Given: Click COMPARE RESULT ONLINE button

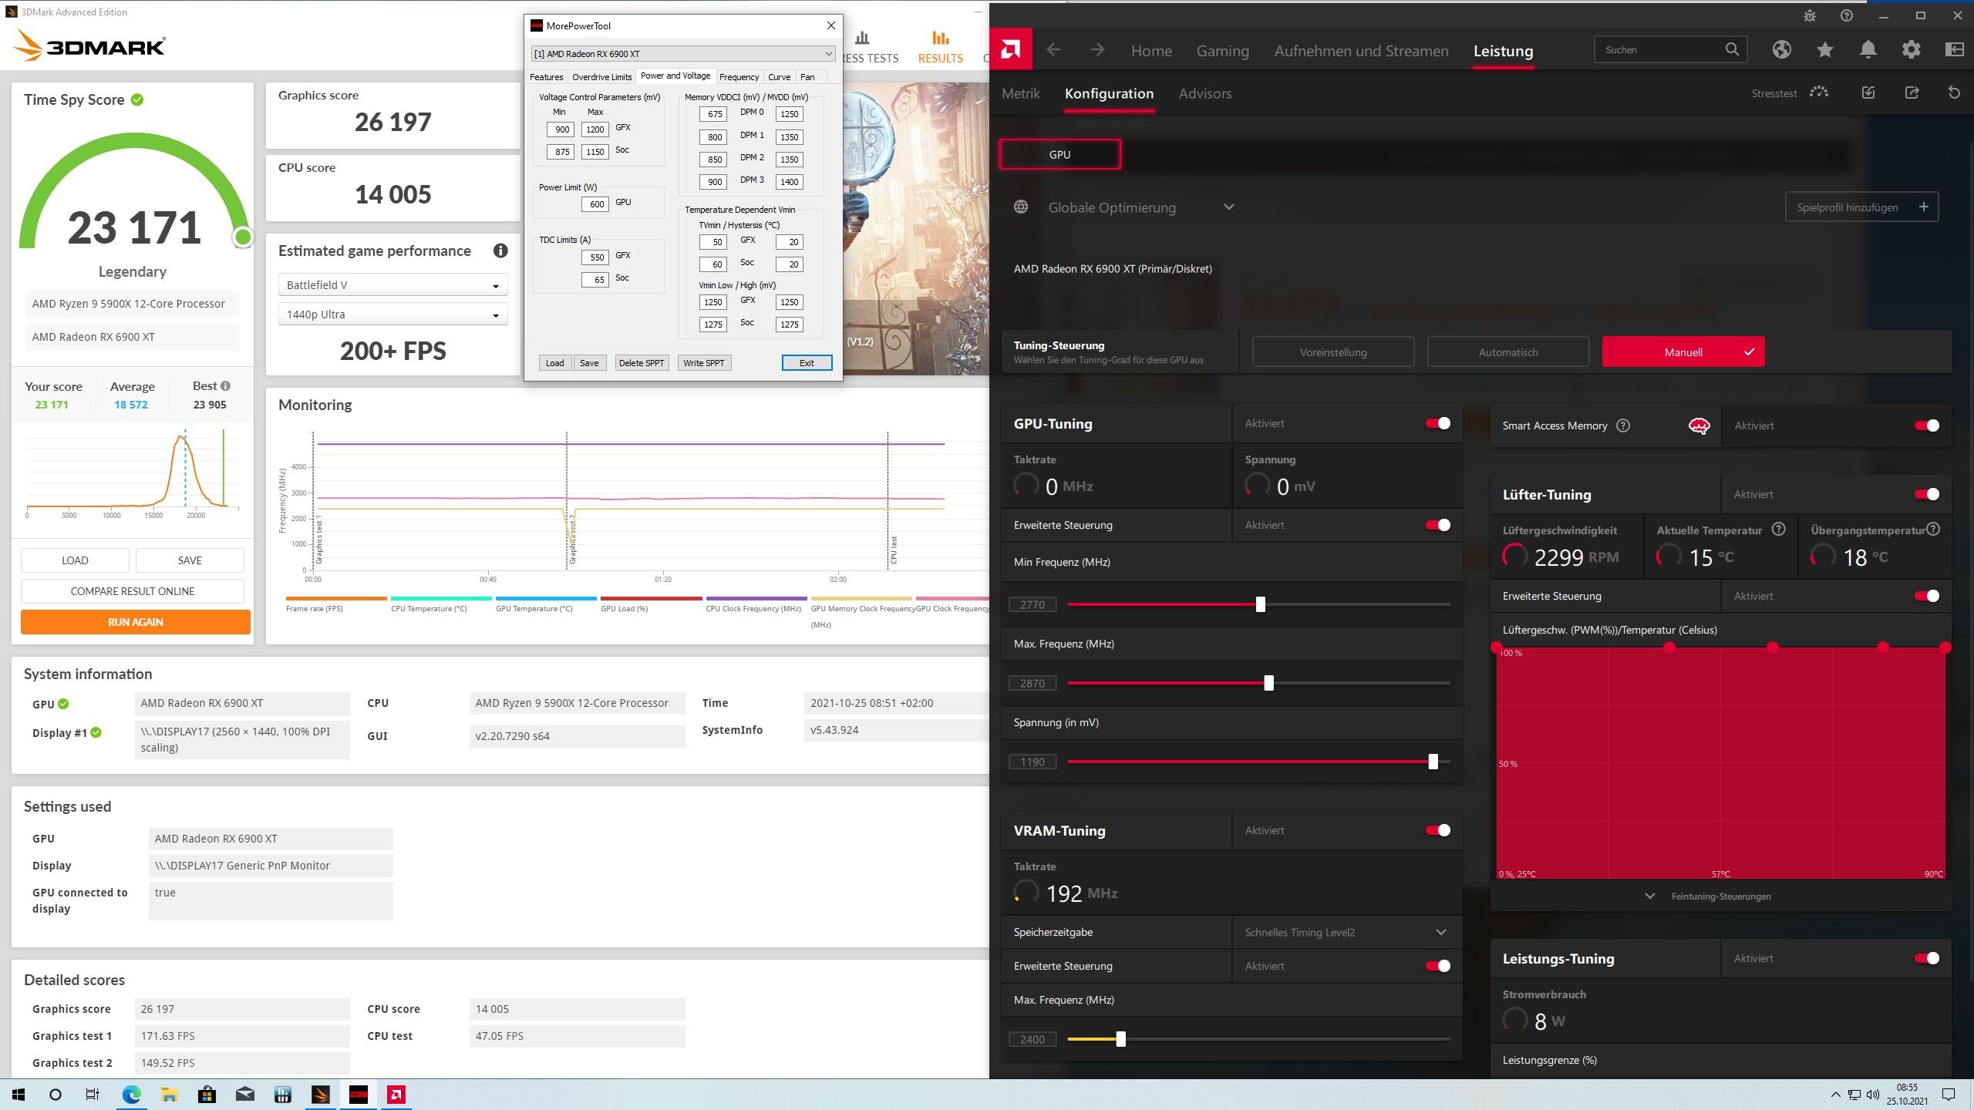Looking at the screenshot, I should (133, 591).
